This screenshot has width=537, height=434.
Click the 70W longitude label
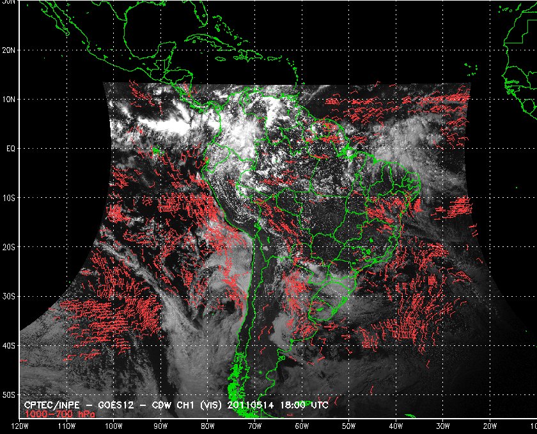coord(255,426)
